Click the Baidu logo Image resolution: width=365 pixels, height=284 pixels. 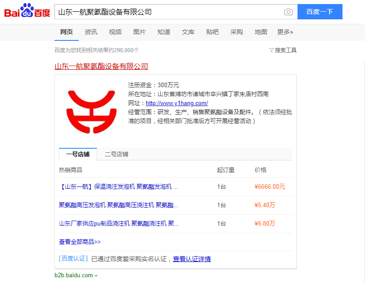[27, 11]
